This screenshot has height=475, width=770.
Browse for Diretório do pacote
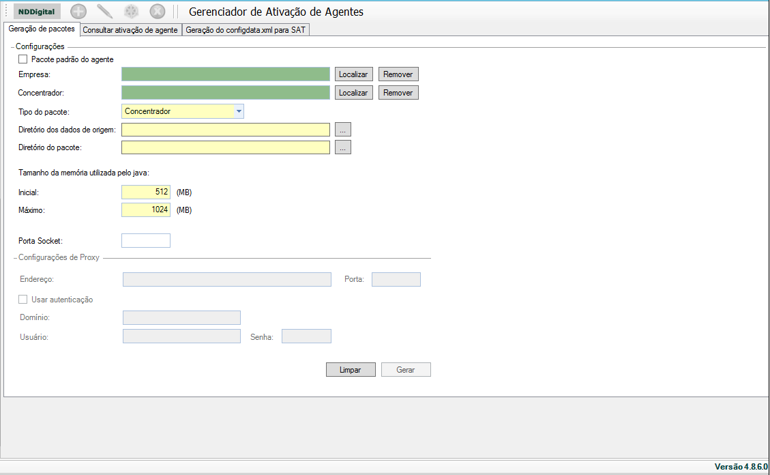(343, 147)
